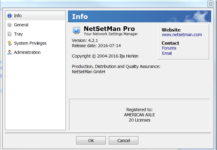Click the System Privileges keys icon
217x150 pixels.
(10, 43)
